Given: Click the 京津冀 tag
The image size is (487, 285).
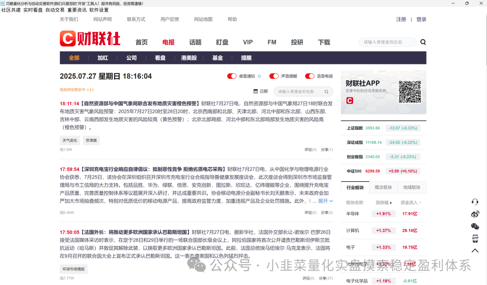Looking at the screenshot, I should point(91,140).
